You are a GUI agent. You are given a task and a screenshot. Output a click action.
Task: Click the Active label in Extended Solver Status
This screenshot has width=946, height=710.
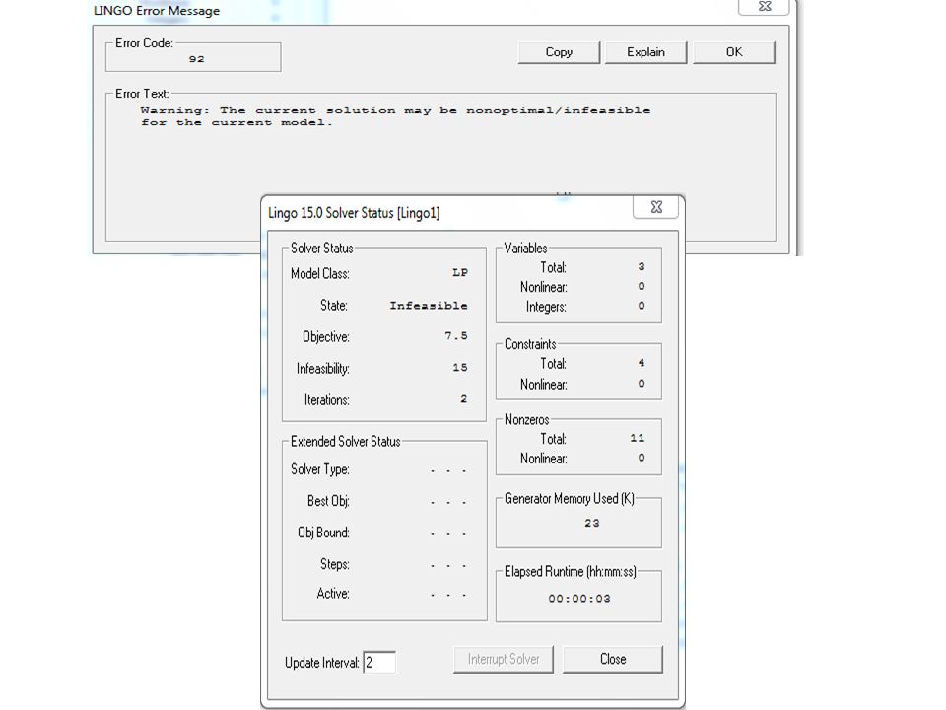click(x=333, y=594)
